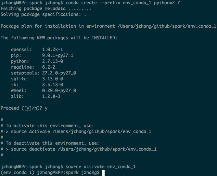Image resolution: width=217 pixels, height=176 pixels.
Task: Click the Fetching package metadata line
Action: click(46, 8)
